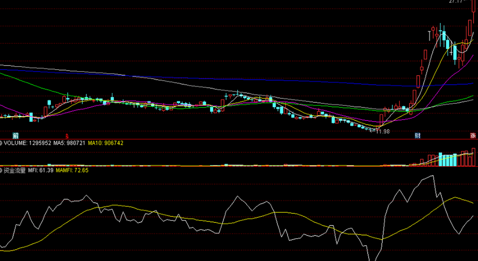This screenshot has height=261, width=478.
Task: Open the 资金流量 indicator settings circle icon
Action: click(x=1, y=170)
